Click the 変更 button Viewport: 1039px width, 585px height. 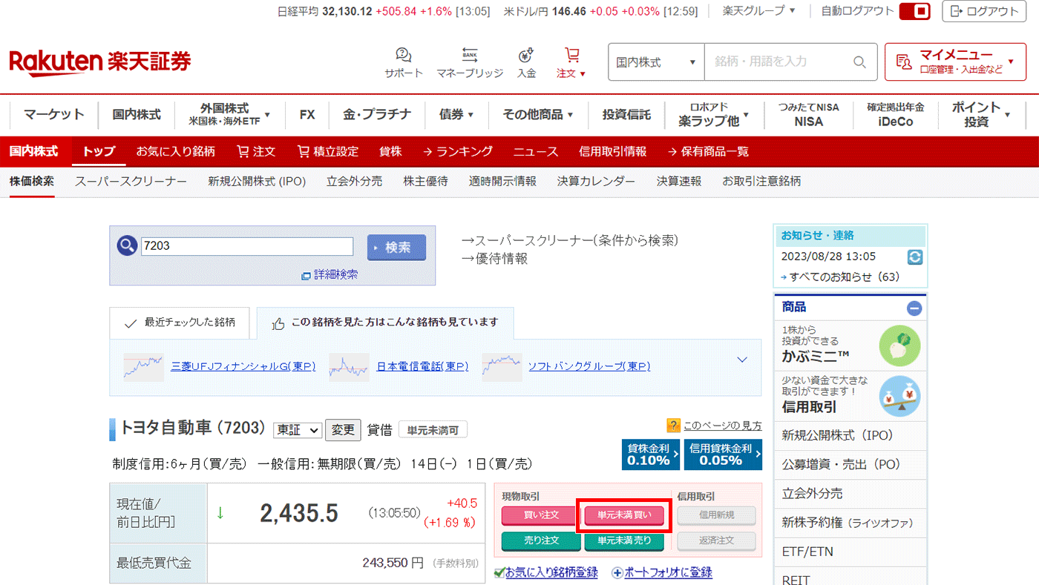pos(343,430)
